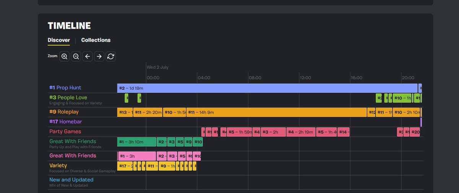The width and height of the screenshot is (459, 193).
Task: Move timeline back with left arrow
Action: point(88,56)
